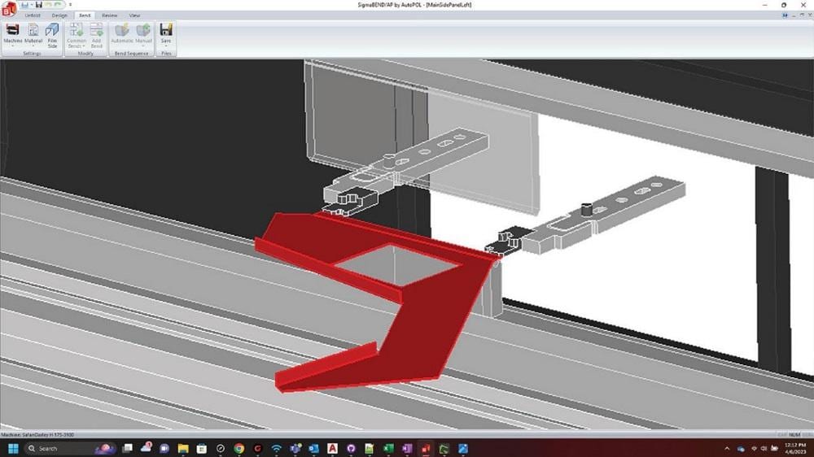
Task: Click the Add Bend icon
Action: pos(97,35)
